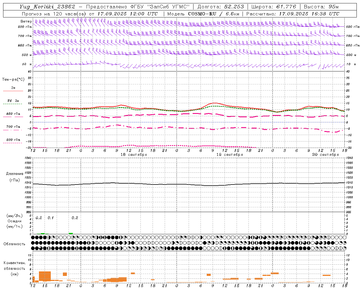The image size is (361, 288).
Task: Click the Td 2м legend entry
Action: tap(13, 101)
